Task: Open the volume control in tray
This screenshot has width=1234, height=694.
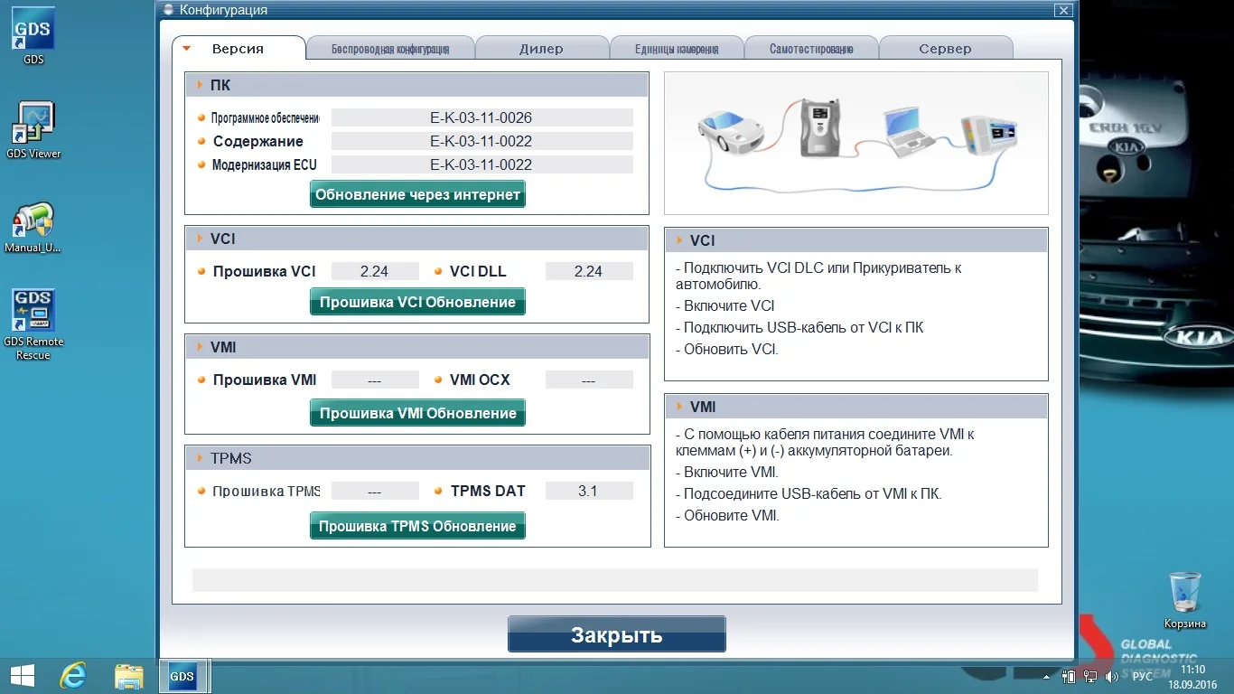Action: point(1112,676)
